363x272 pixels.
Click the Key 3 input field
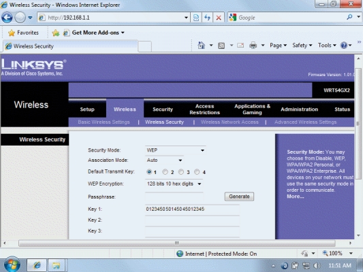point(192,231)
